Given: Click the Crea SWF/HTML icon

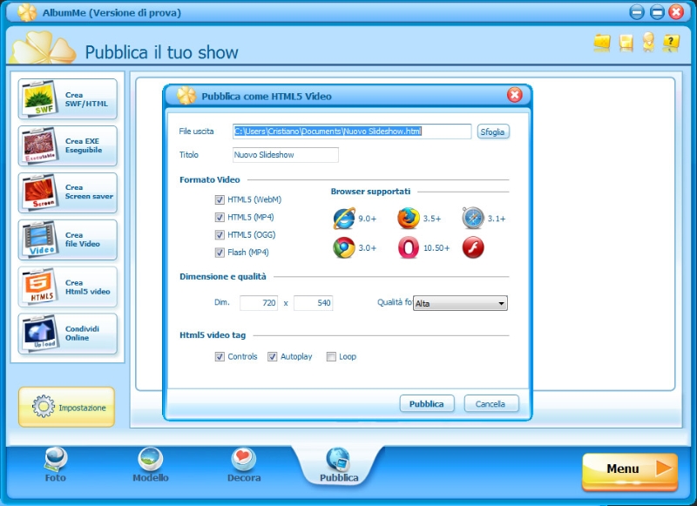Looking at the screenshot, I should [x=39, y=99].
